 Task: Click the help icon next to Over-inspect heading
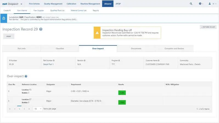[x=26, y=77]
